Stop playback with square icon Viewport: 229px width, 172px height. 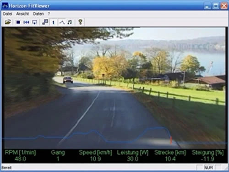point(18,22)
